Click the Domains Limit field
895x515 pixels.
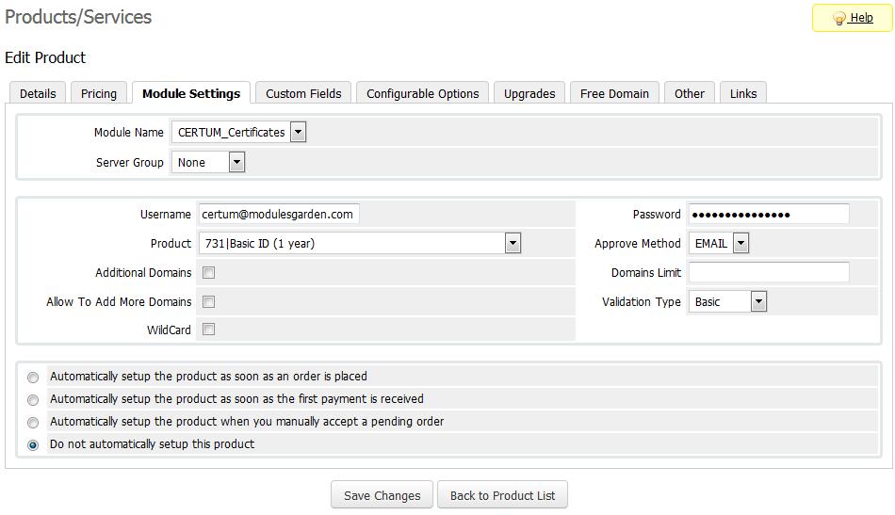769,272
